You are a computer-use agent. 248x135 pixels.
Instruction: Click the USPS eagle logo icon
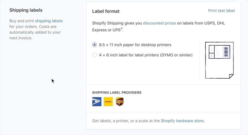[x=97, y=102]
